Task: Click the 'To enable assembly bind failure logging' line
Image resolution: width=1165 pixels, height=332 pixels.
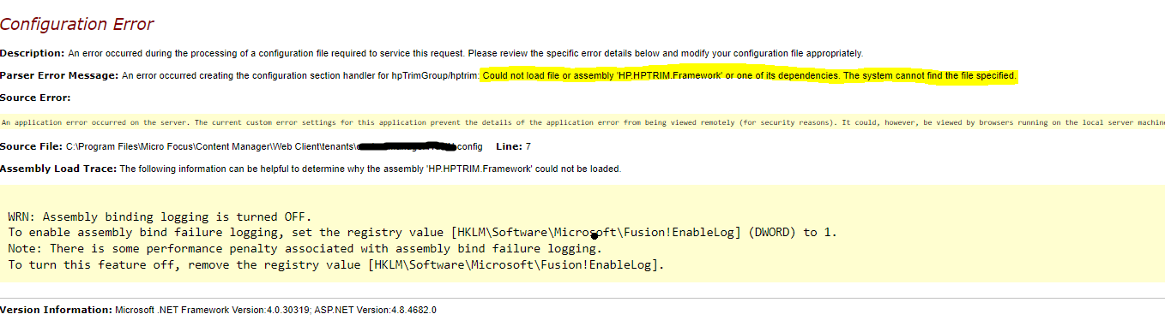Action: tap(422, 233)
